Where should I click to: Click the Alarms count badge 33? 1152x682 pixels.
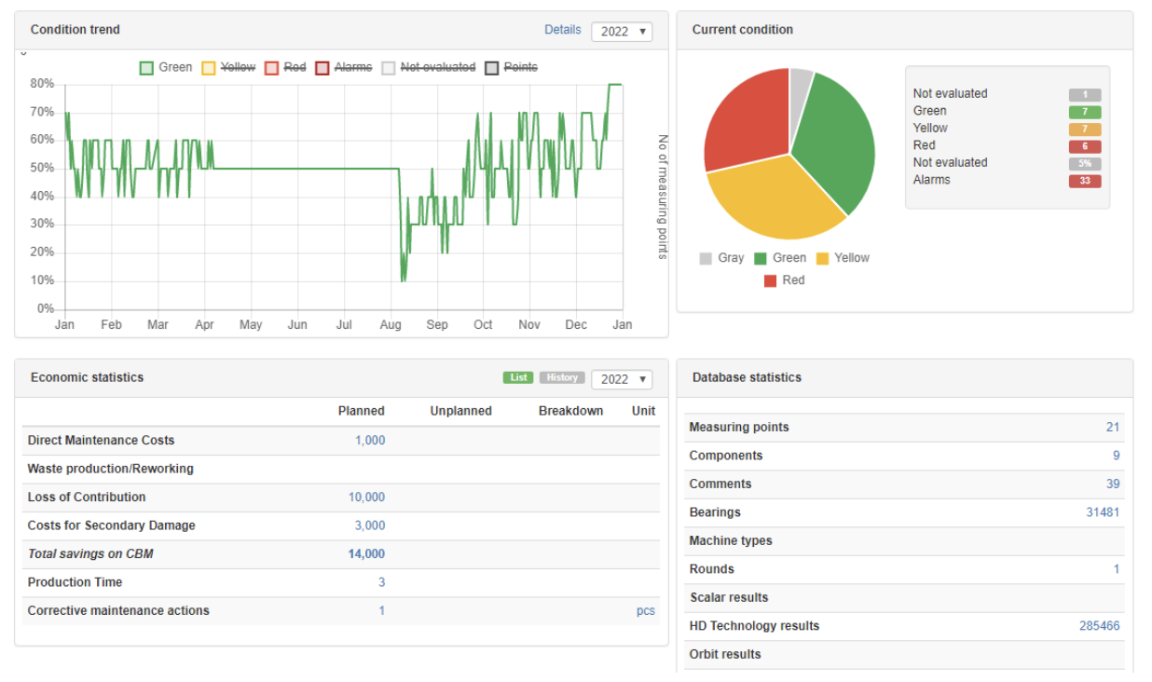coord(1084,181)
